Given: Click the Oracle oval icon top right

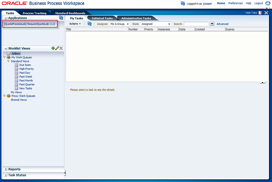Looking at the screenshot, I should click(x=268, y=3).
